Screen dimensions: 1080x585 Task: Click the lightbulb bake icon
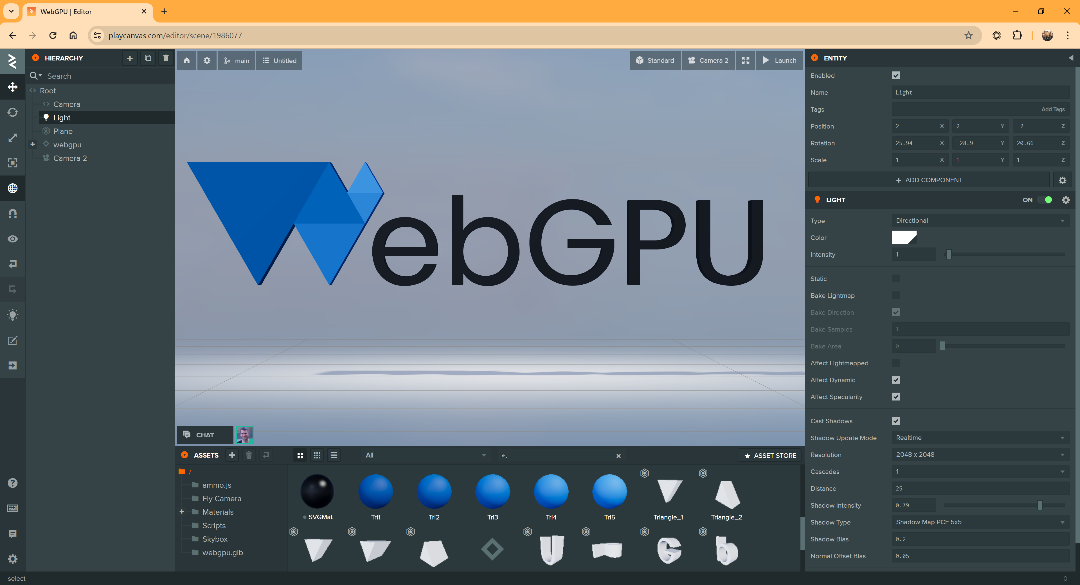(x=13, y=315)
